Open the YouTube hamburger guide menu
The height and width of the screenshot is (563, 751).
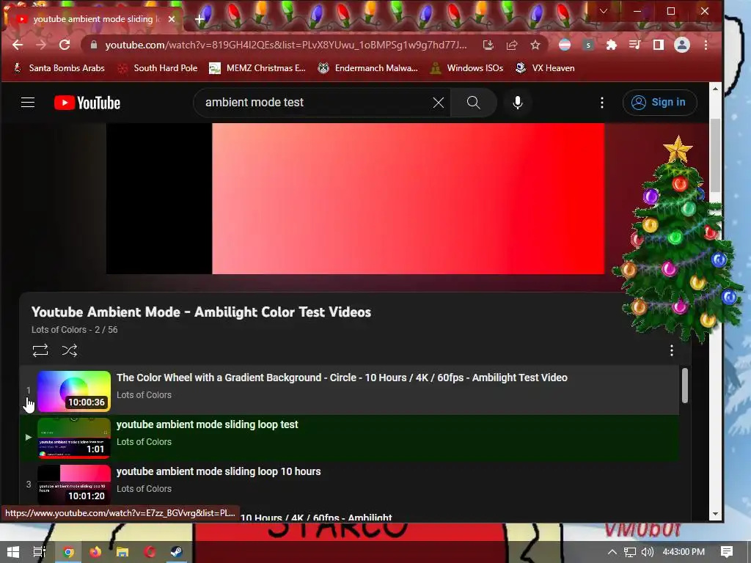click(x=28, y=103)
